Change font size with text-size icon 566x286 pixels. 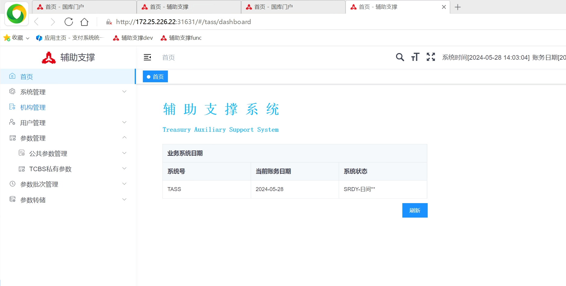click(415, 57)
